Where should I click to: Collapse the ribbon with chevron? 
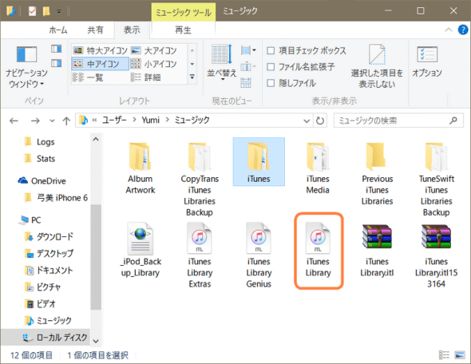pyautogui.click(x=448, y=30)
